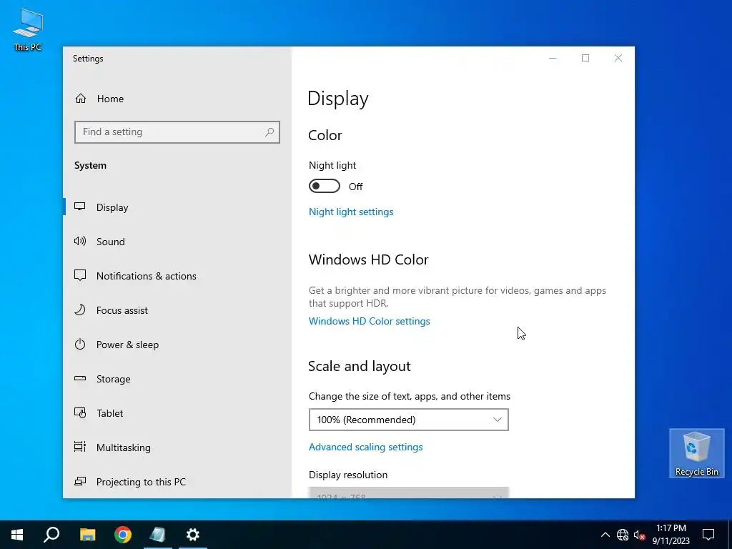Click the Focus assist moon icon

(80, 310)
